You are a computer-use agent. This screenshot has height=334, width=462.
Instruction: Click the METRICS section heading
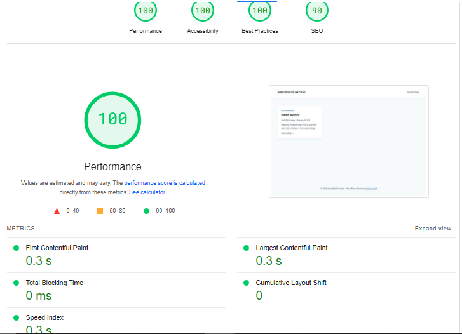coord(20,228)
